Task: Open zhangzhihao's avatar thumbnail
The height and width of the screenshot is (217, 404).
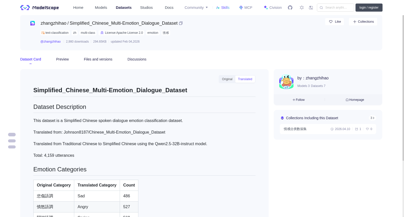Action: point(286,82)
